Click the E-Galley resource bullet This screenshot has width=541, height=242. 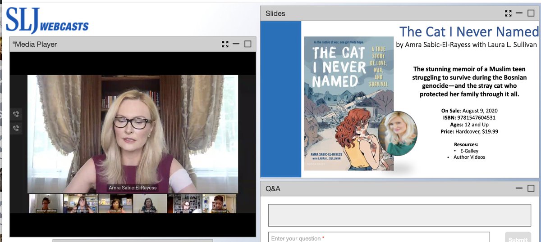point(469,151)
